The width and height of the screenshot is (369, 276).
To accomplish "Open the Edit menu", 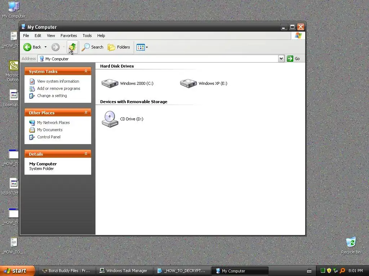I will click(38, 36).
